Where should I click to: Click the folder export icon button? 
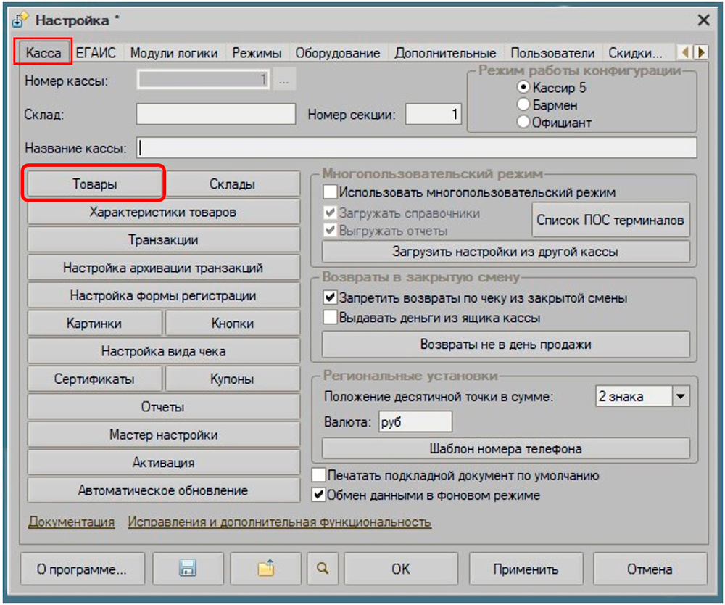[x=266, y=569]
